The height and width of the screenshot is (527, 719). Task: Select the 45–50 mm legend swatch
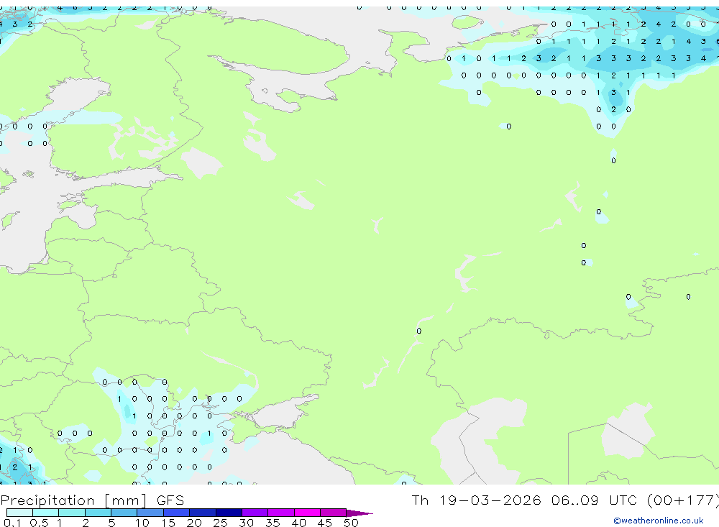click(x=334, y=513)
